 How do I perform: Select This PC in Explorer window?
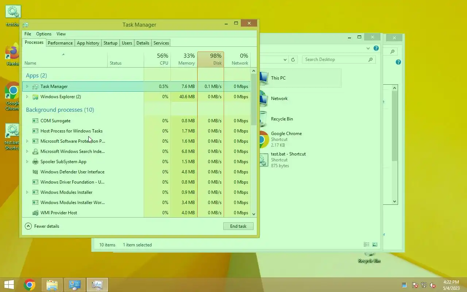tap(300, 78)
